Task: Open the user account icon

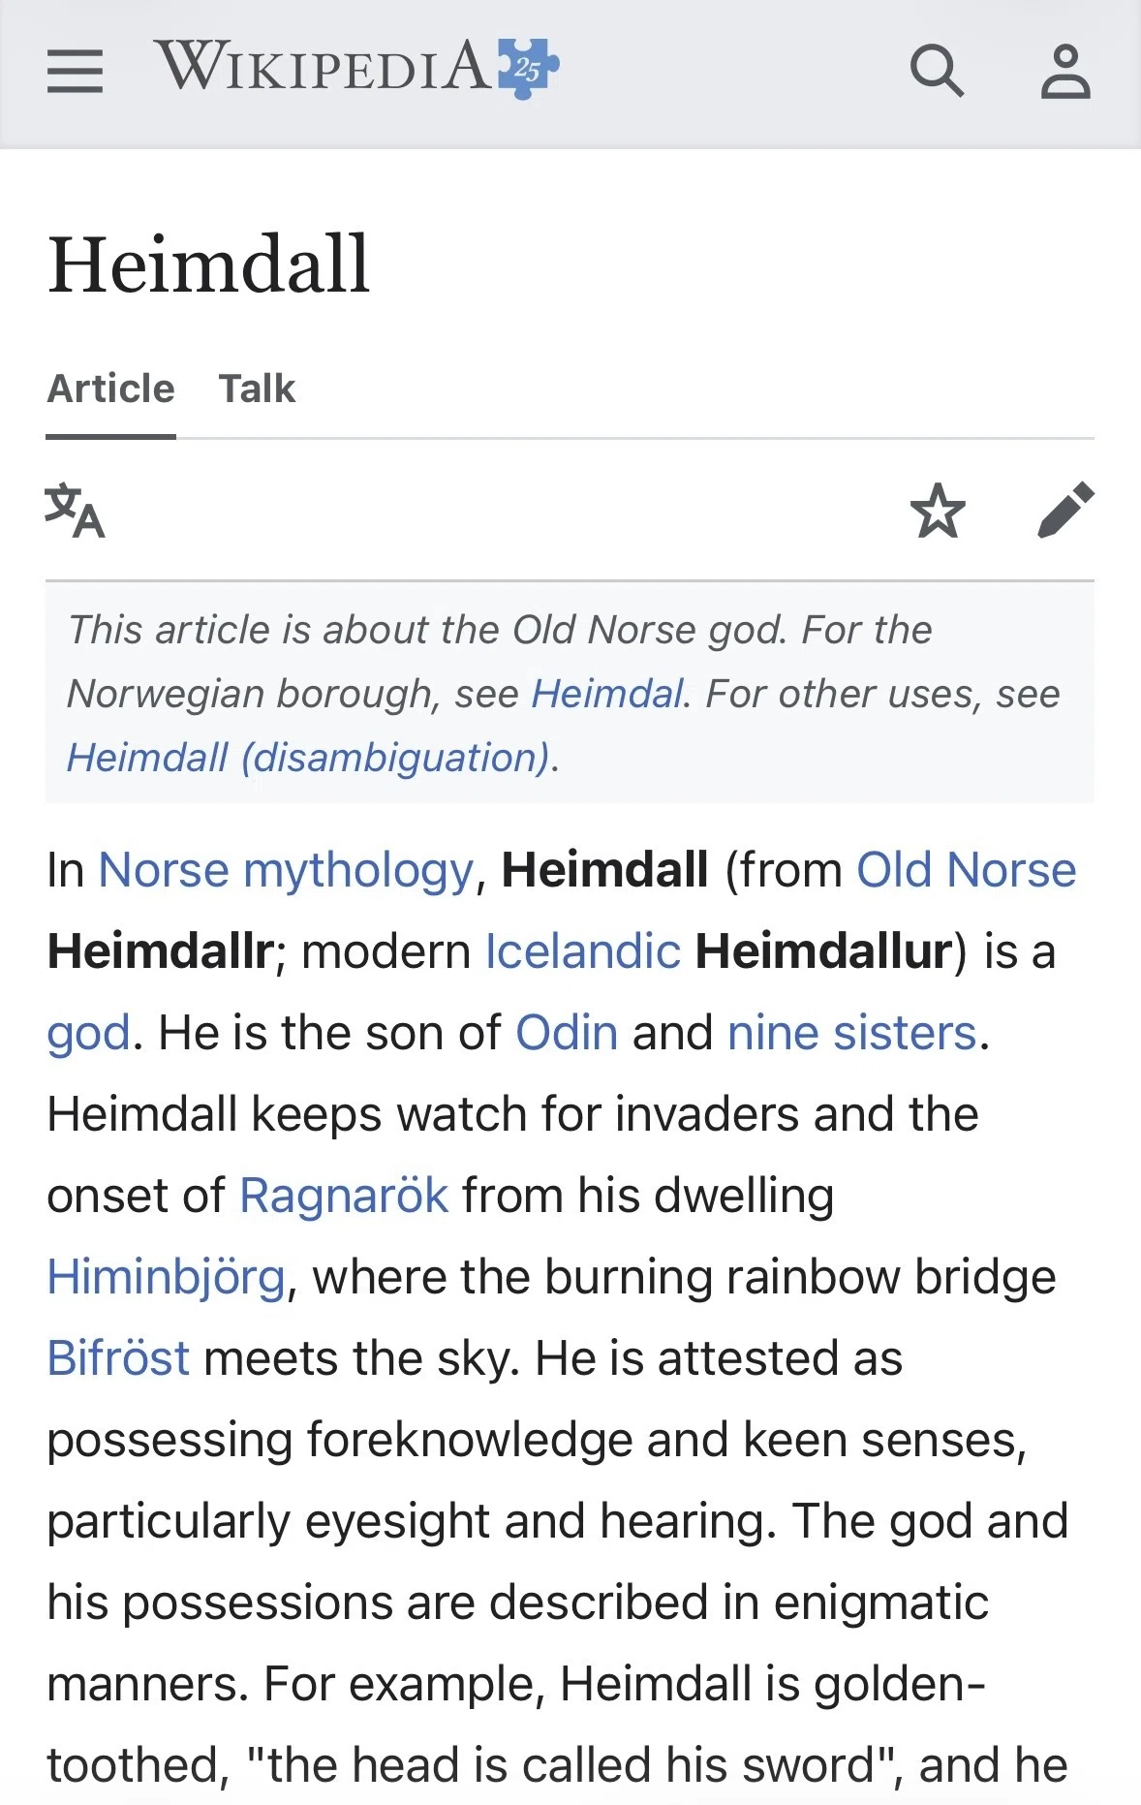Action: point(1065,71)
